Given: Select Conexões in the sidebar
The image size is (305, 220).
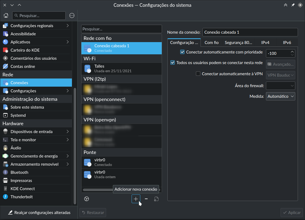Looking at the screenshot, I should click(36, 82).
